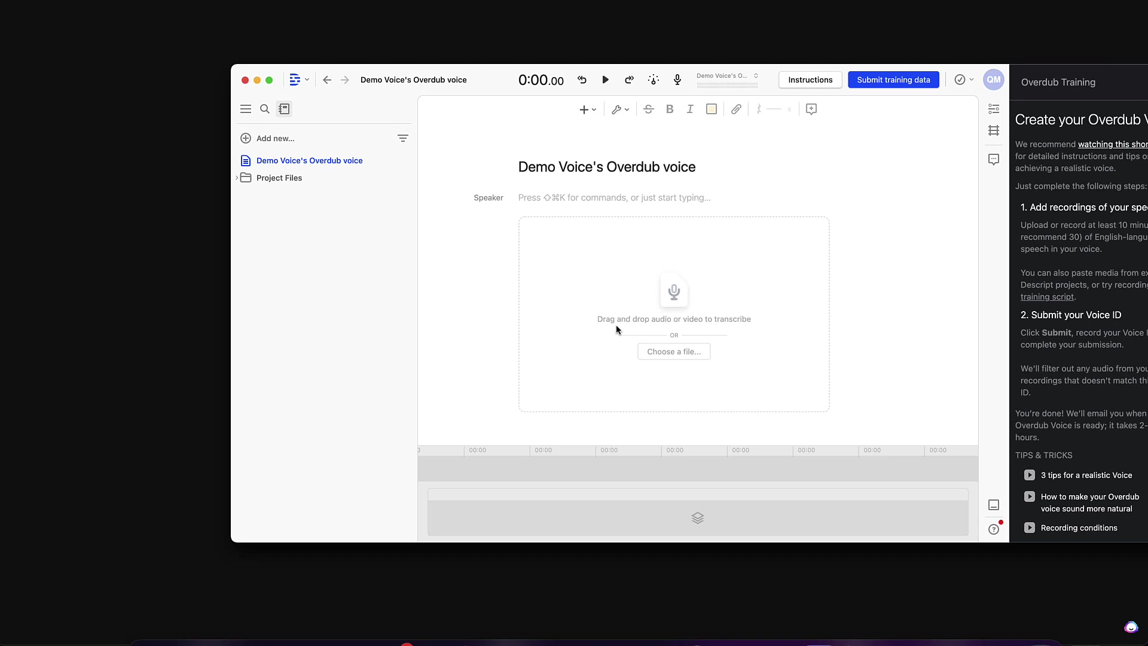Open the pen tool dropdown in toolbar
This screenshot has width=1148, height=646.
620,109
